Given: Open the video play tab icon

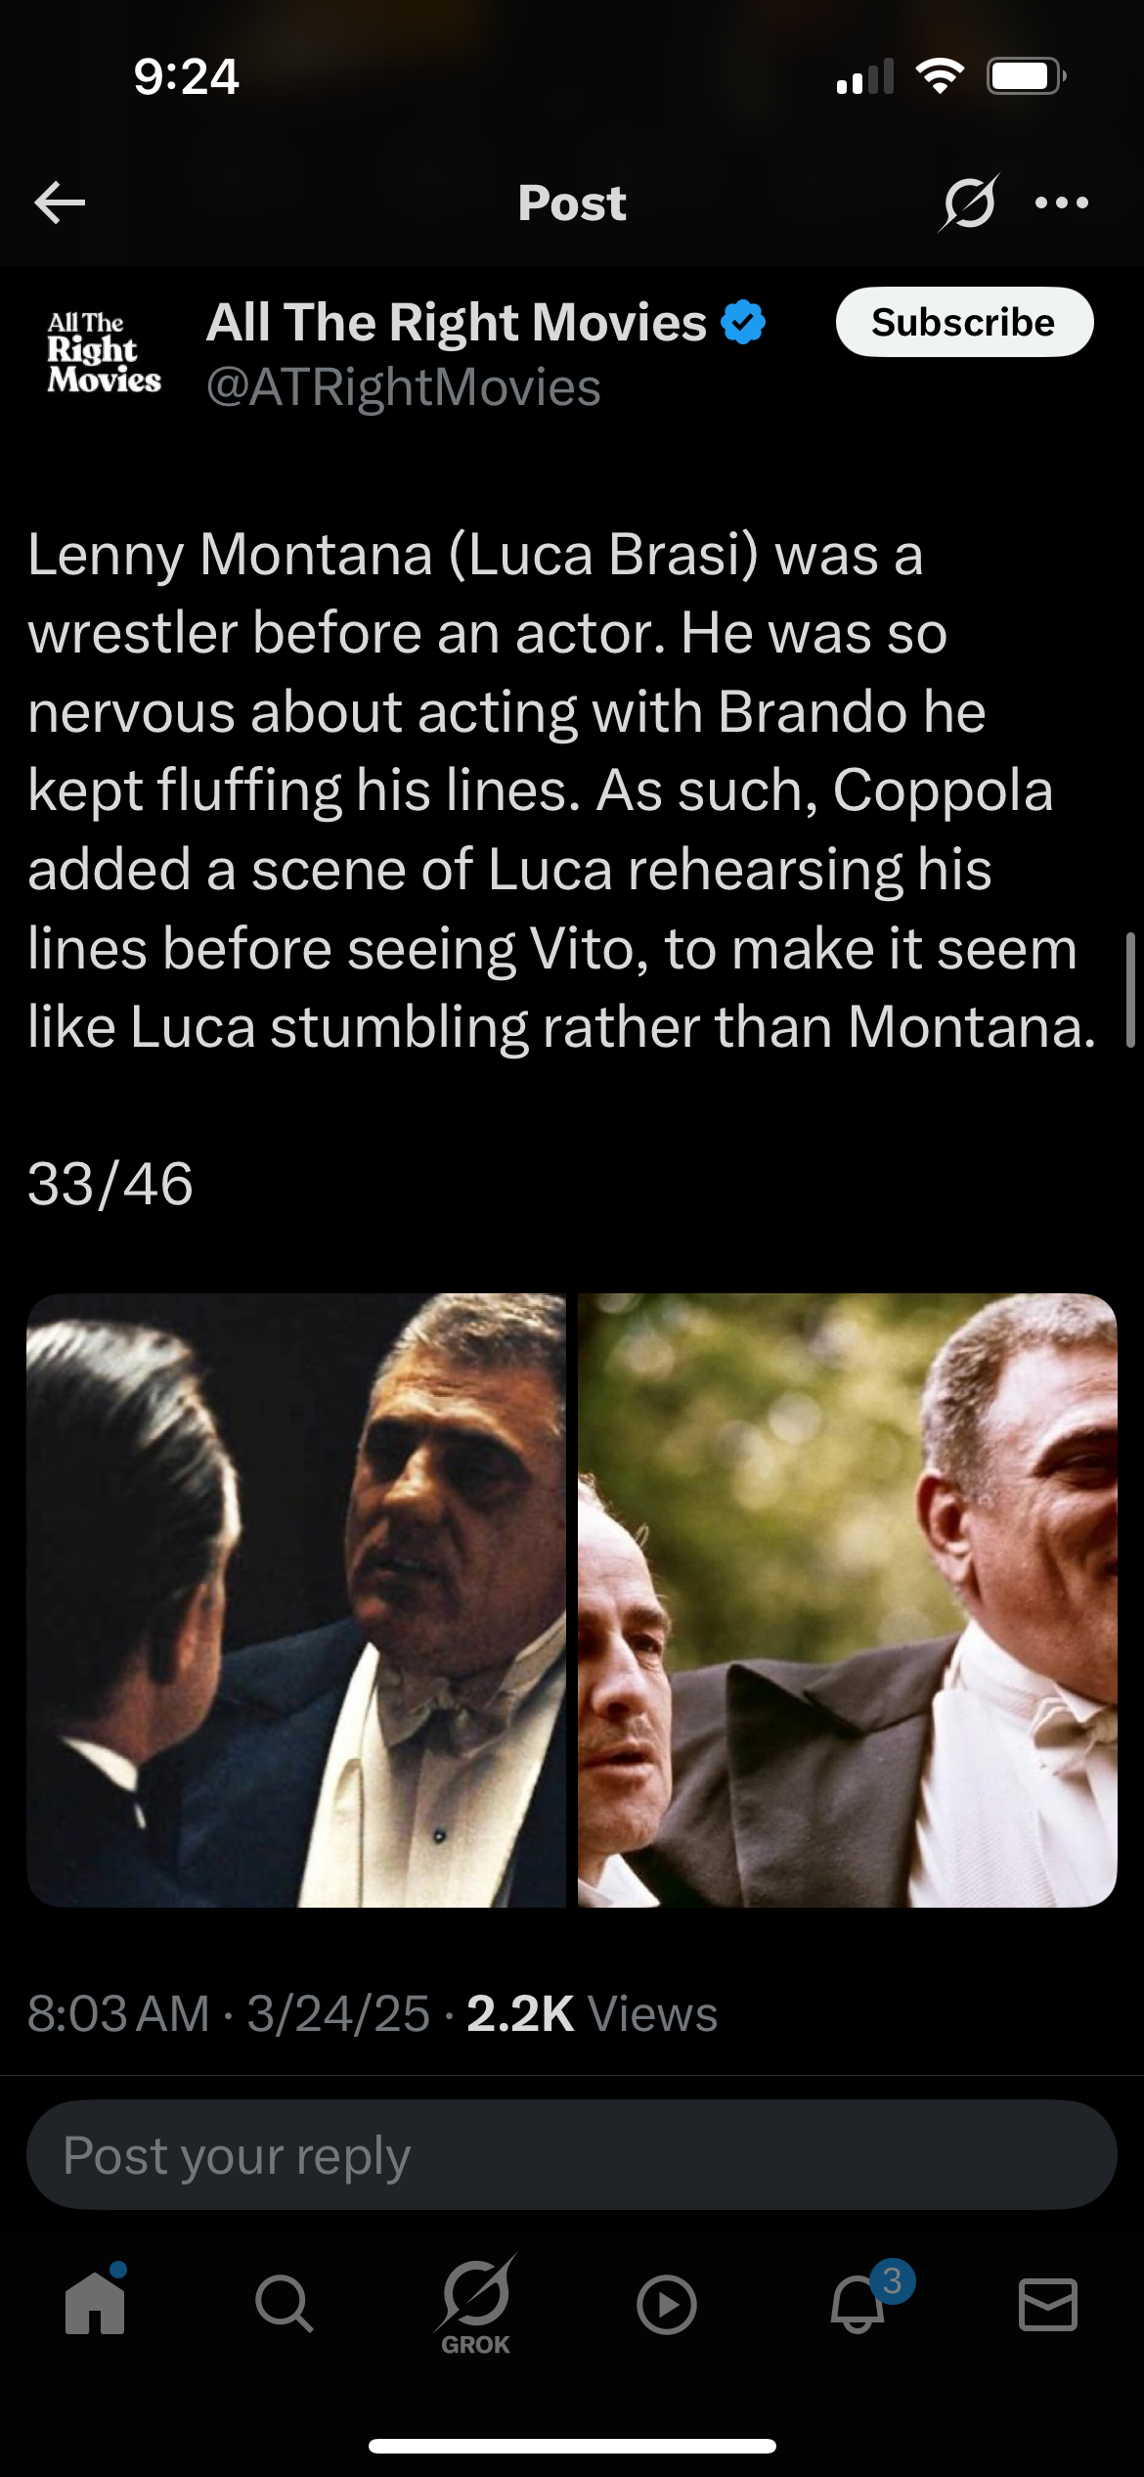Looking at the screenshot, I should click(x=667, y=2306).
